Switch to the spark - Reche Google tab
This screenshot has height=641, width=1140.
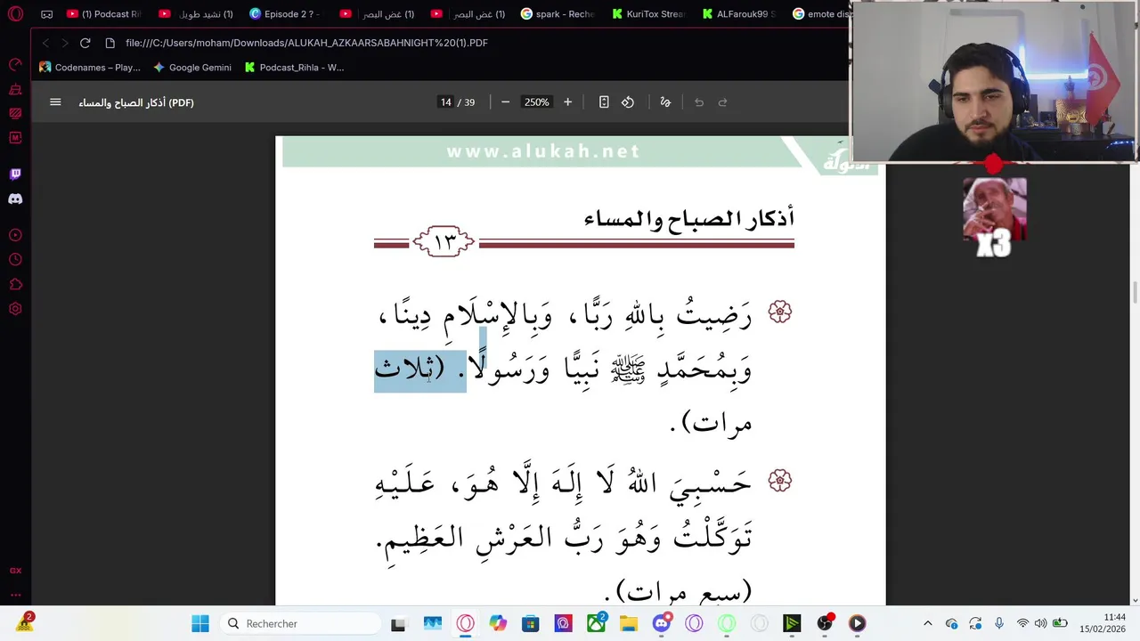pyautogui.click(x=558, y=14)
